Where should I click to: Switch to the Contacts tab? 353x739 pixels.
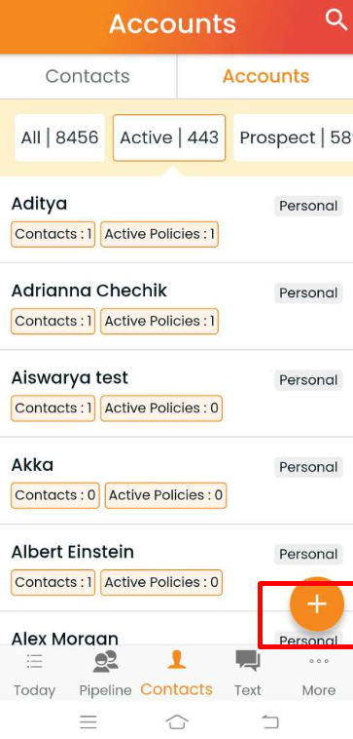[88, 76]
